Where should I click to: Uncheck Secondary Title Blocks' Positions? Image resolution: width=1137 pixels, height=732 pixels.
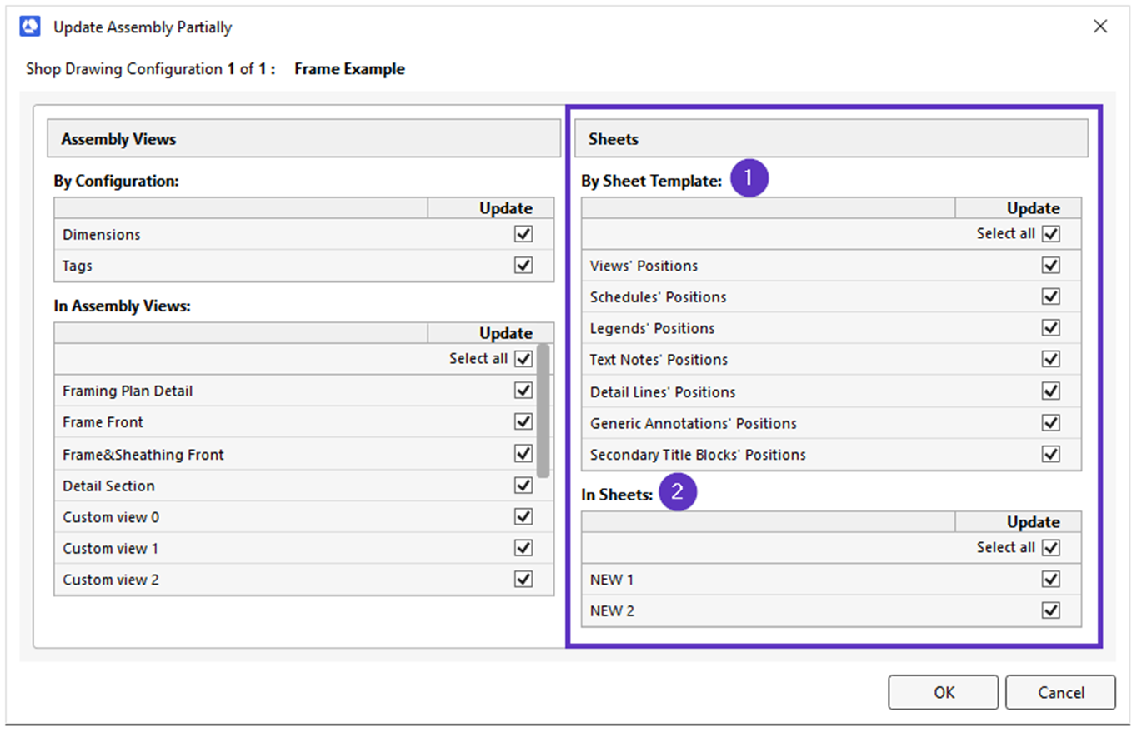coord(1051,455)
